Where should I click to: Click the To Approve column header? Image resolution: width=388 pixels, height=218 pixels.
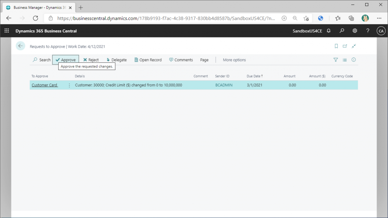click(39, 76)
